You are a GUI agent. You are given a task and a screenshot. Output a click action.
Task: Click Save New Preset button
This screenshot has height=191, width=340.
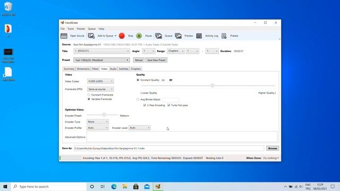pyautogui.click(x=156, y=60)
